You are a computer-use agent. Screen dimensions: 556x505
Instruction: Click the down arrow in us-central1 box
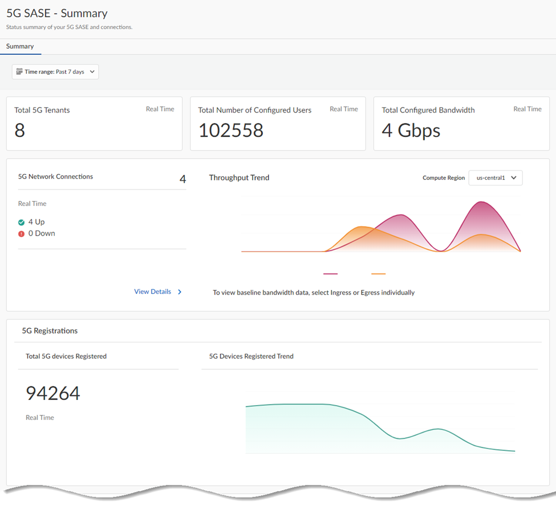[513, 178]
